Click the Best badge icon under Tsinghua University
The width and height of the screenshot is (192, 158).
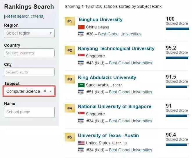tap(81, 34)
